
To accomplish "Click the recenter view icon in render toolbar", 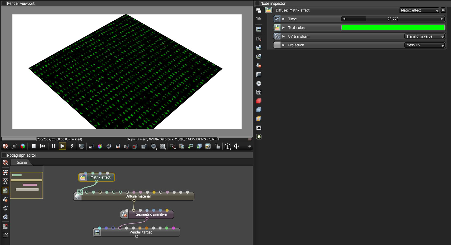I will point(5,146).
